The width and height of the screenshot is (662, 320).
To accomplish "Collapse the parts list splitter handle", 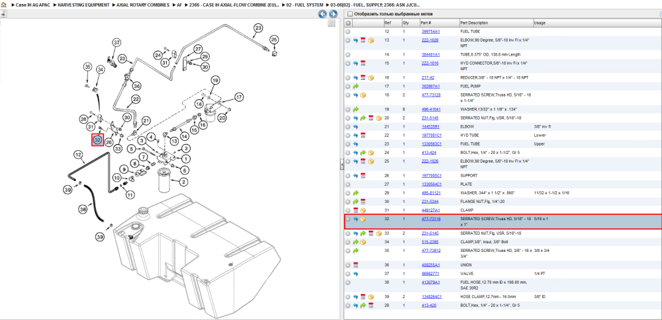I will pos(342,165).
